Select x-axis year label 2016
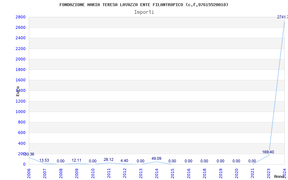Image resolution: width=288 pixels, height=180 pixels. click(x=189, y=173)
